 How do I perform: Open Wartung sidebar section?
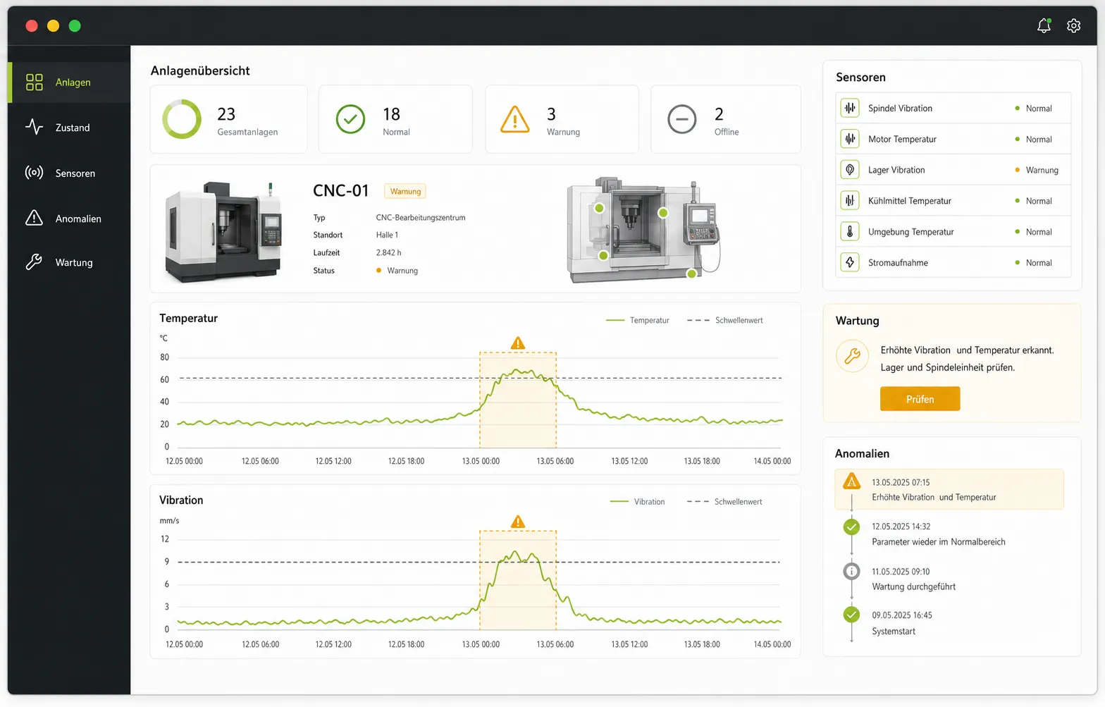69,263
